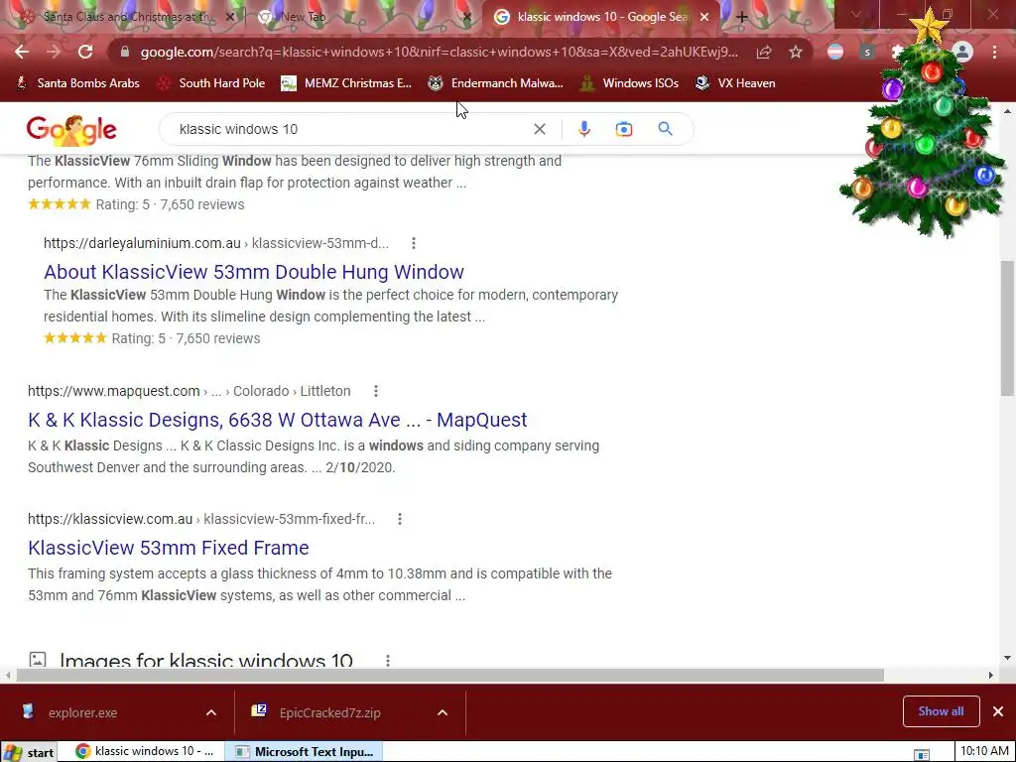This screenshot has width=1016, height=762.
Task: Share this page using the share icon
Action: coord(764,52)
